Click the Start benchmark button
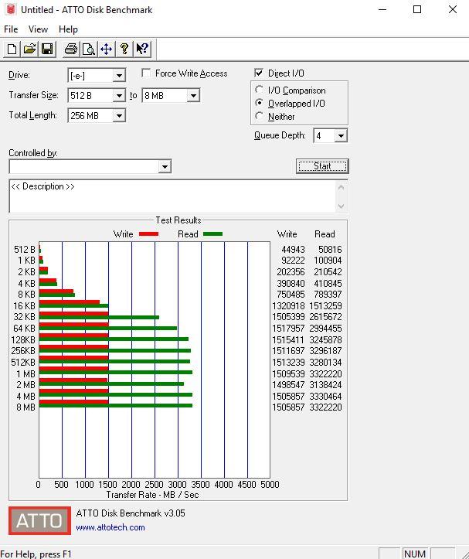 pos(322,166)
